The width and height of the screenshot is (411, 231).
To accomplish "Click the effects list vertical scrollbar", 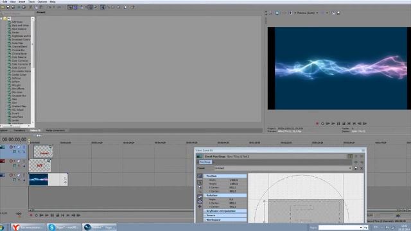I will click(33, 70).
